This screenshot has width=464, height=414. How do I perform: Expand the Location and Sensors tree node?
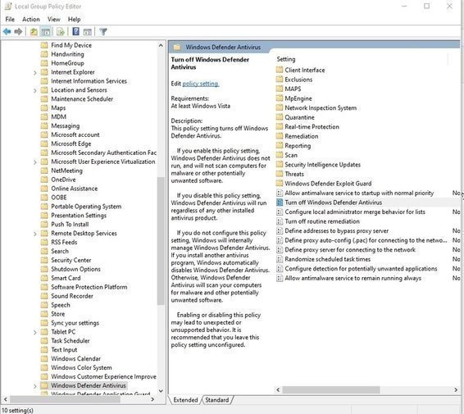(x=35, y=90)
